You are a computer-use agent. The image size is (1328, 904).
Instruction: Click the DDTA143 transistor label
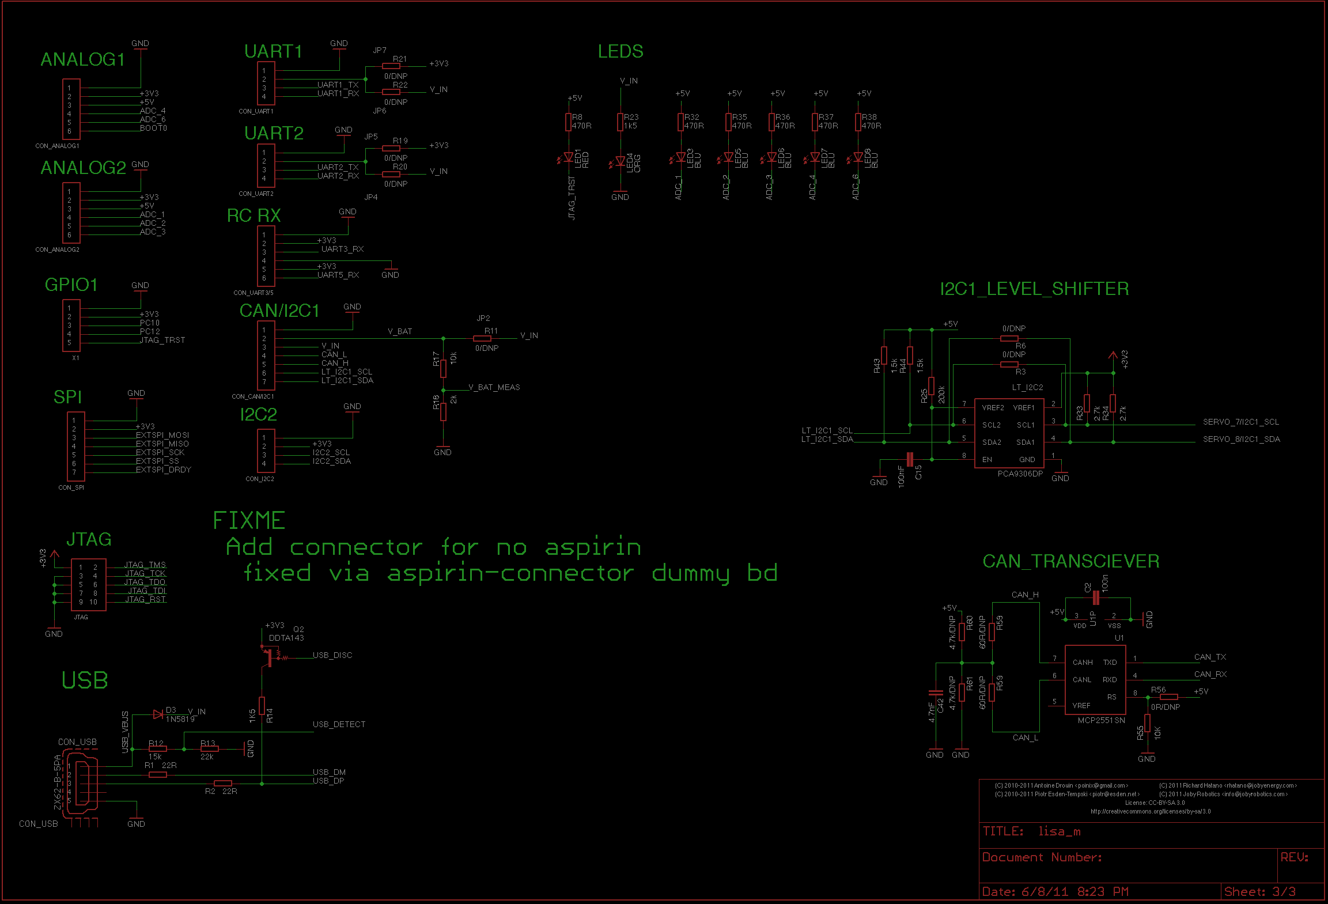pyautogui.click(x=286, y=638)
